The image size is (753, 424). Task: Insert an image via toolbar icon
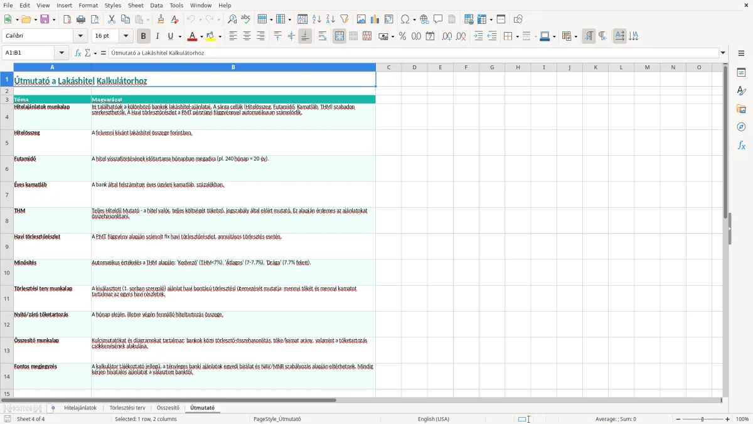click(361, 19)
